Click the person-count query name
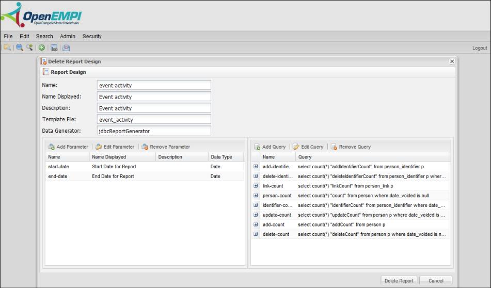 [277, 196]
